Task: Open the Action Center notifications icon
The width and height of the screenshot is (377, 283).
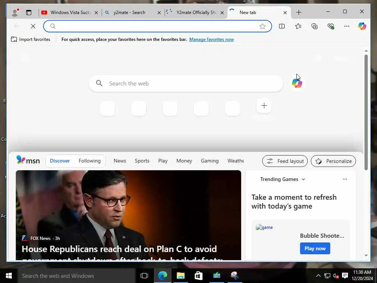Action: point(345,276)
